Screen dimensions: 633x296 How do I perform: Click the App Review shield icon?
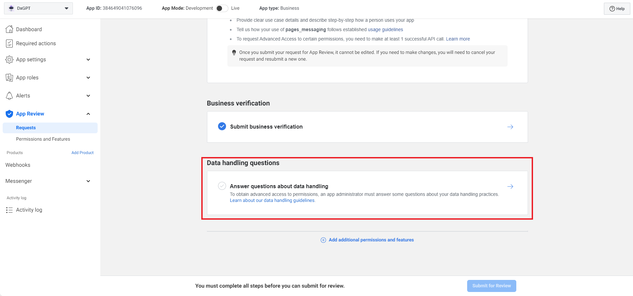pos(9,114)
